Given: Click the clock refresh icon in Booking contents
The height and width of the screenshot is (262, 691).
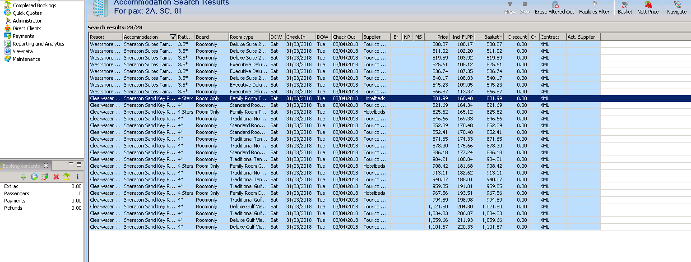Looking at the screenshot, I should click(x=34, y=177).
